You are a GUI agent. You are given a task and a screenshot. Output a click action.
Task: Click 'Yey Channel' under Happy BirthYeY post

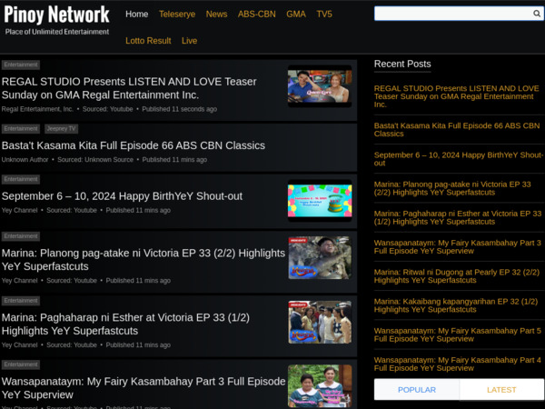pyautogui.click(x=19, y=211)
